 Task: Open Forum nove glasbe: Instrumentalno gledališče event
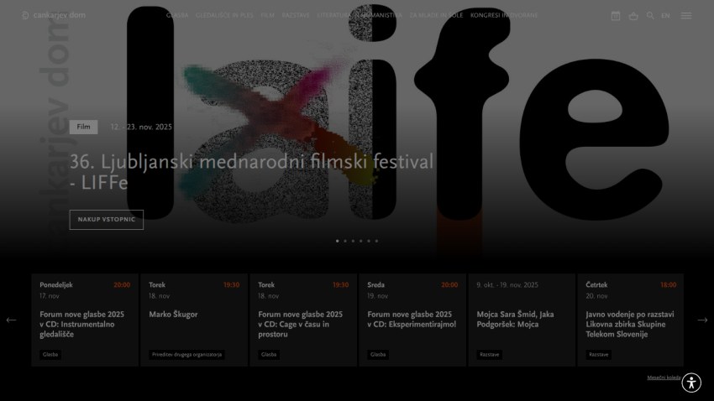pyautogui.click(x=82, y=324)
